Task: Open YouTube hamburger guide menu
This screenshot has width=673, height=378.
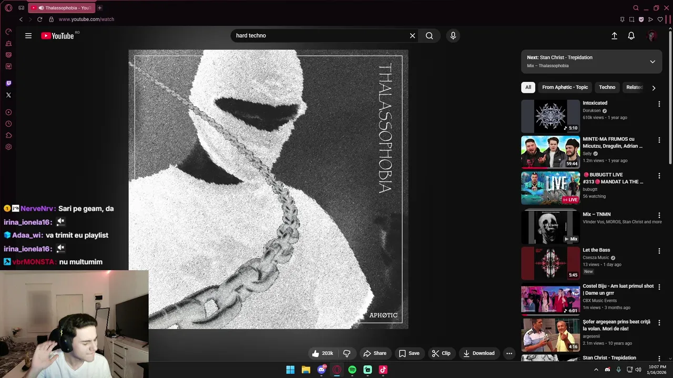Action: coord(28,36)
